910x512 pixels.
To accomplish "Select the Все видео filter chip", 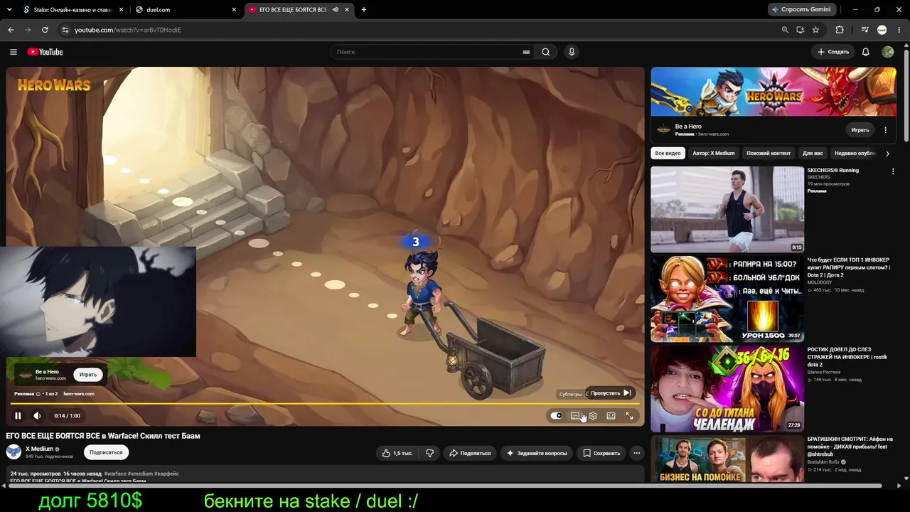I will (x=668, y=153).
